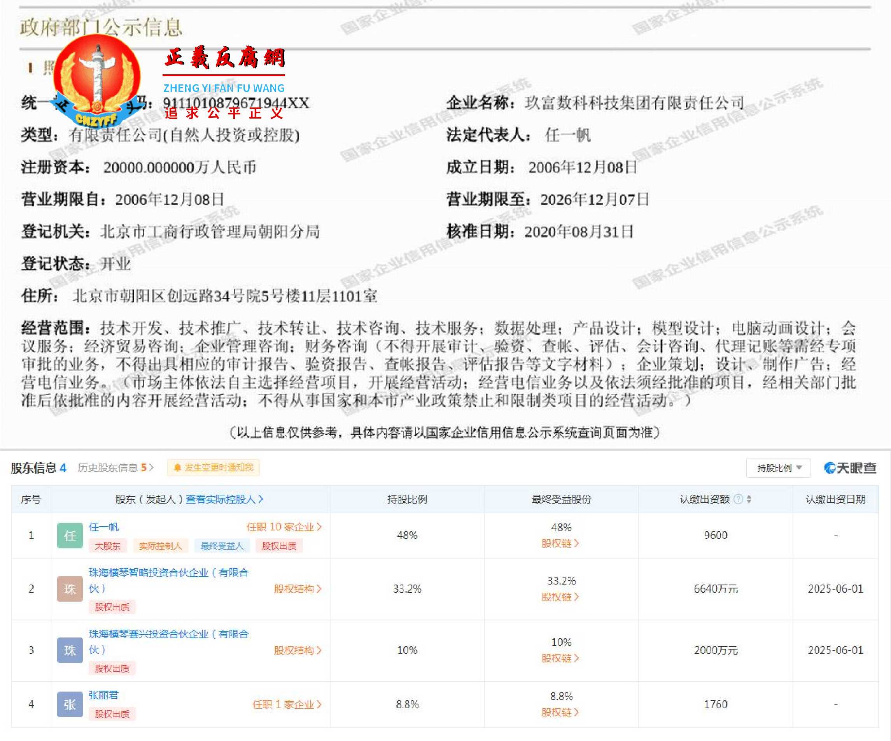Click the 查看实际控股人 link

[x=224, y=500]
